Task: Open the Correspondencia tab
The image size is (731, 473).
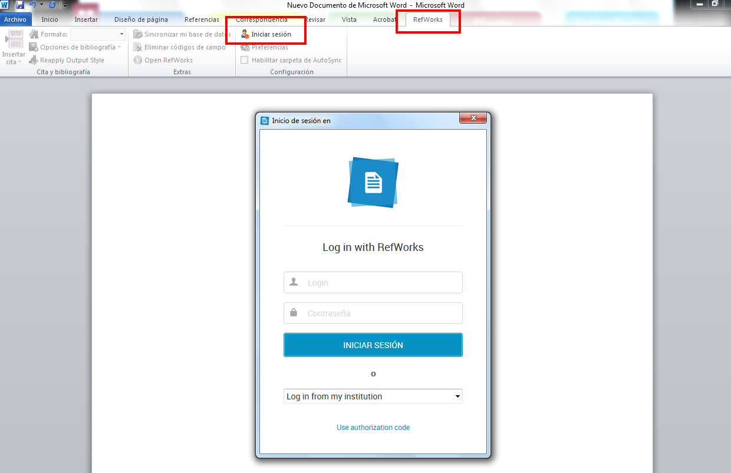Action: [x=262, y=19]
